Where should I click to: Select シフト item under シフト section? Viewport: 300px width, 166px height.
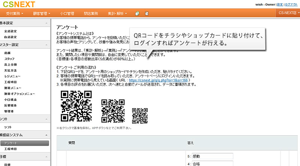coord(8,127)
